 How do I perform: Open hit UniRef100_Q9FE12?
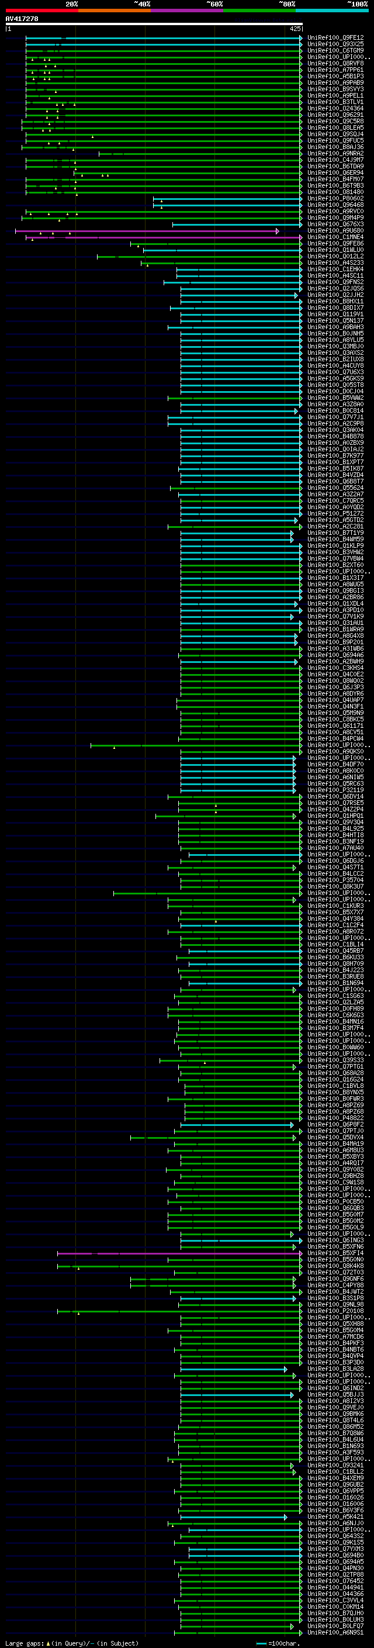click(335, 38)
